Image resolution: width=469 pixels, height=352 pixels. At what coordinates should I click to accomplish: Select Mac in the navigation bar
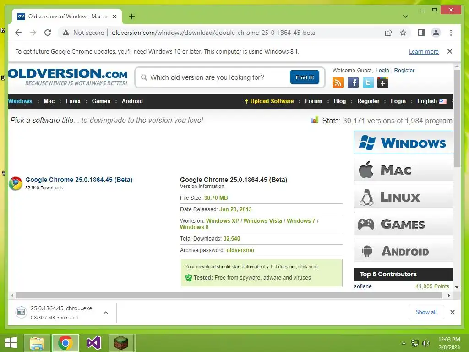(49, 101)
